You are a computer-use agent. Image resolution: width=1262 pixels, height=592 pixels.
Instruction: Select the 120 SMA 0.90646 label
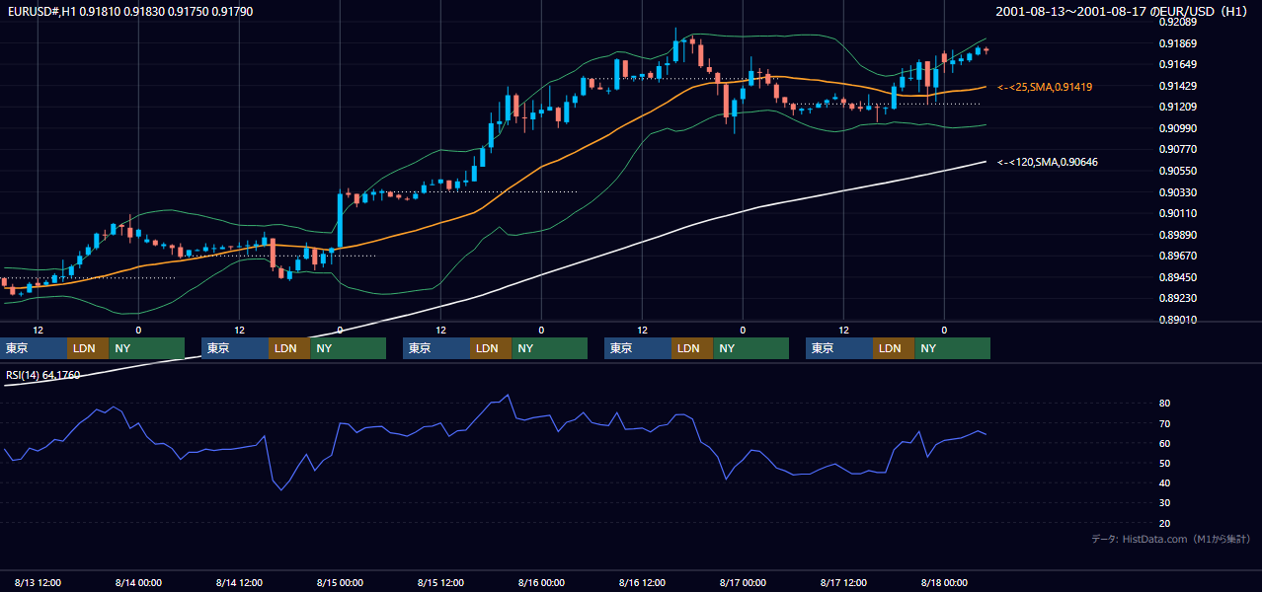pyautogui.click(x=1048, y=162)
